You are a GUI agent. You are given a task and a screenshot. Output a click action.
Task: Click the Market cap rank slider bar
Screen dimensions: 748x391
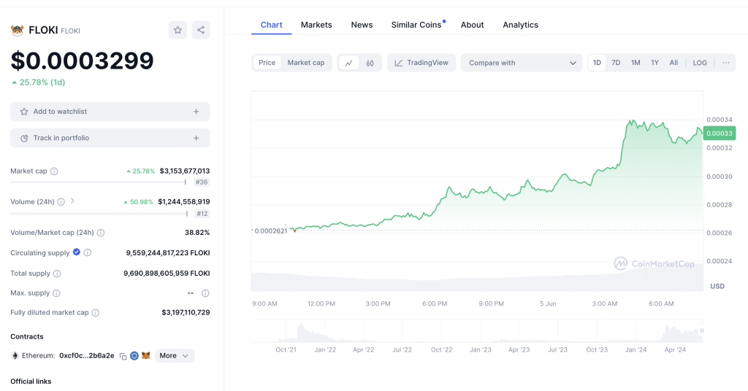pos(99,182)
